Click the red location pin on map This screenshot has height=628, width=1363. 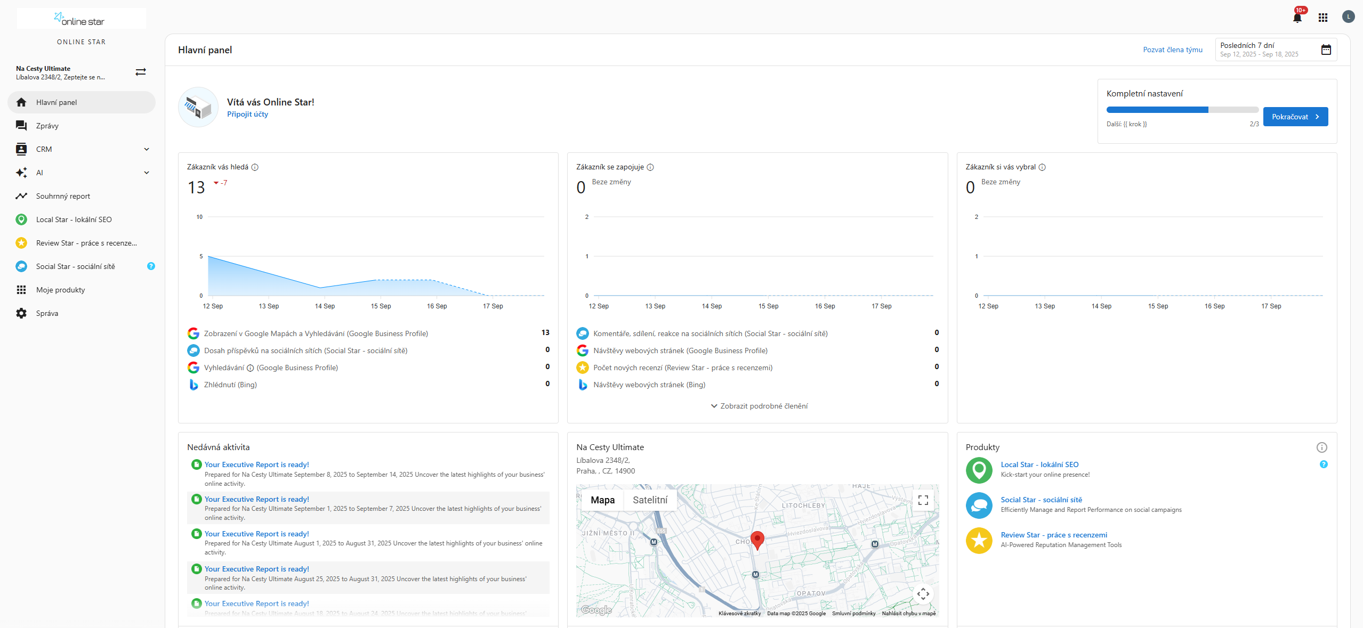coord(756,539)
